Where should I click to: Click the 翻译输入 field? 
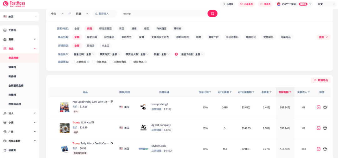pos(105,13)
